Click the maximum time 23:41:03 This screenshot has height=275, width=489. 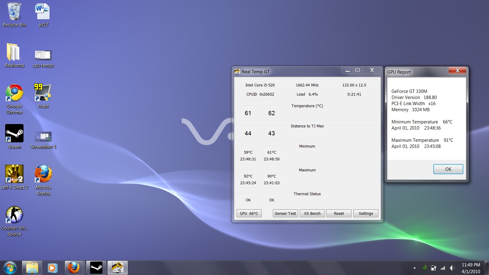pyautogui.click(x=271, y=183)
